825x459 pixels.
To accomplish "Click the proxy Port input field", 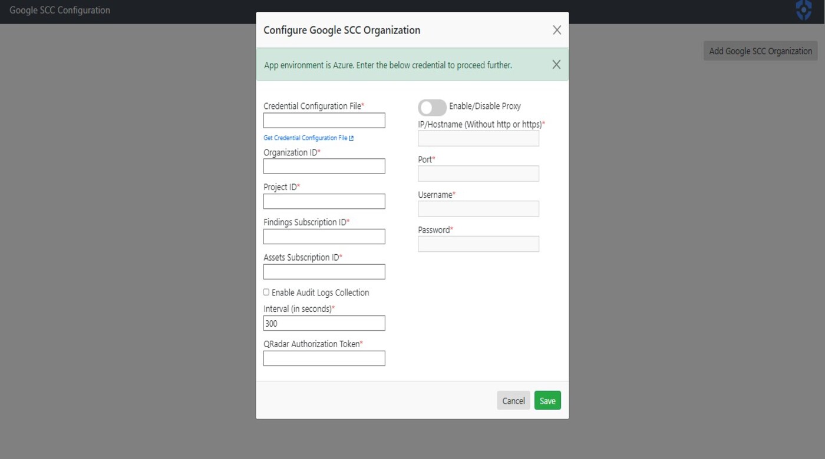I will (x=478, y=174).
